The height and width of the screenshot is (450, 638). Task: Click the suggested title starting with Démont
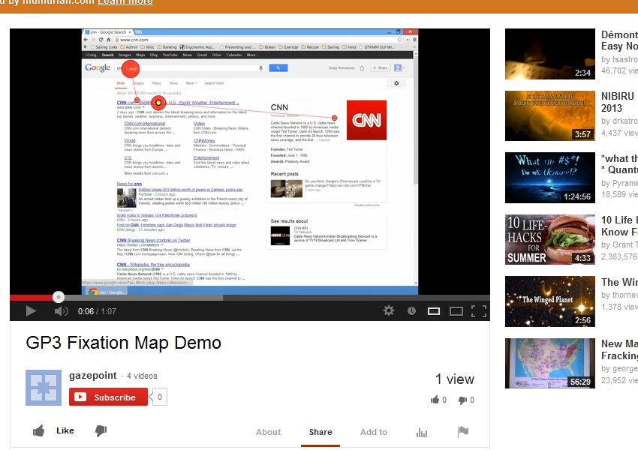[x=620, y=40]
